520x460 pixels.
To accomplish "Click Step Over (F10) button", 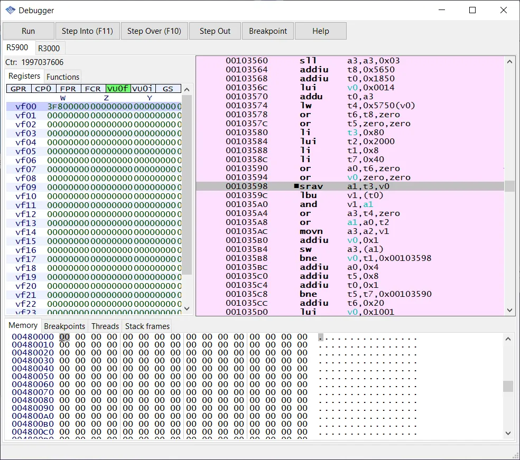I will tap(154, 31).
